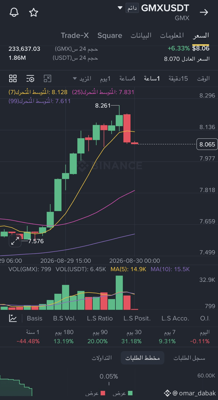Tap the دائم perpetual contract tag
Screen dimensions: 218x400
click(132, 8)
